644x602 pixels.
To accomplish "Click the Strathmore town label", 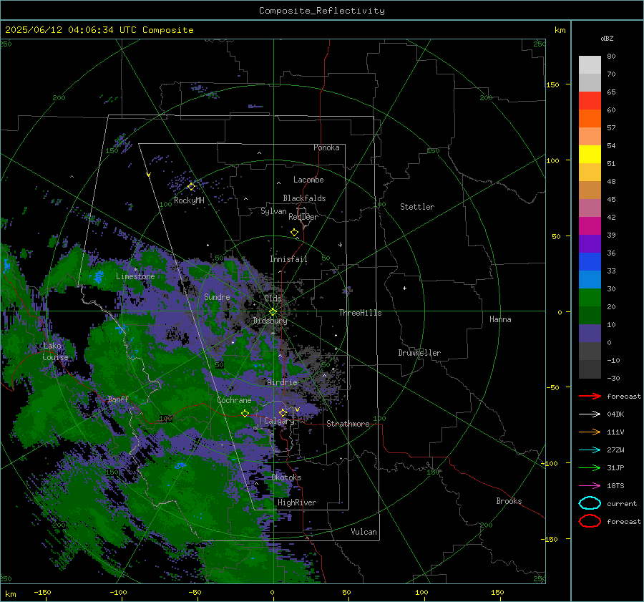I will [x=348, y=424].
